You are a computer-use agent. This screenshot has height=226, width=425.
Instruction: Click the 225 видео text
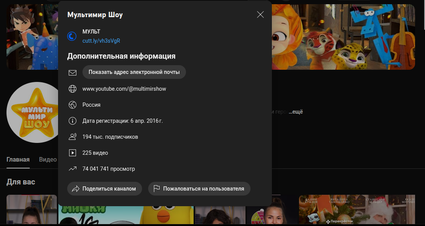95,153
